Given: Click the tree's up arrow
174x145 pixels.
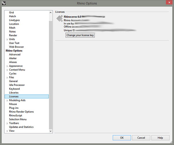Looking at the screenshot, I should pos(50,12).
